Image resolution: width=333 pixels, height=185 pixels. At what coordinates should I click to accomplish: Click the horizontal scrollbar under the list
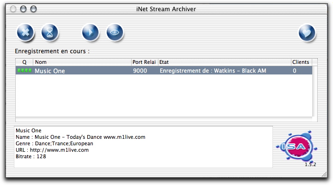164,119
